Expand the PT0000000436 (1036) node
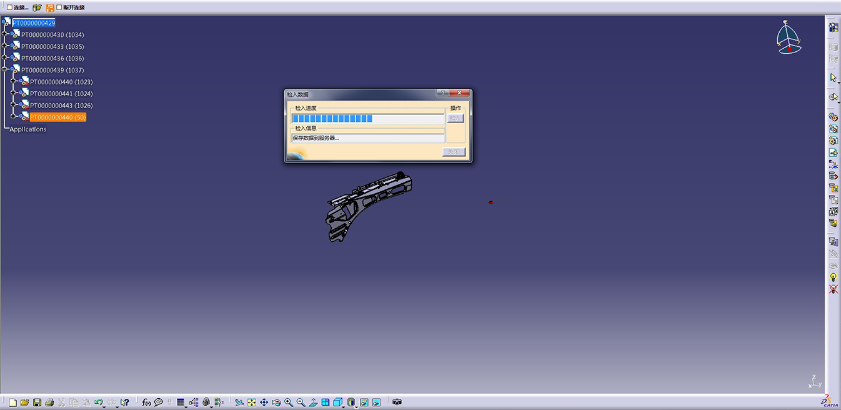The image size is (841, 410). pos(5,57)
